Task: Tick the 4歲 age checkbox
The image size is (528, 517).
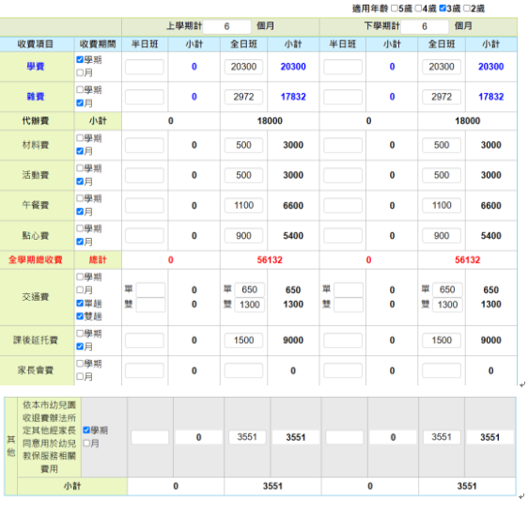Action: click(419, 8)
